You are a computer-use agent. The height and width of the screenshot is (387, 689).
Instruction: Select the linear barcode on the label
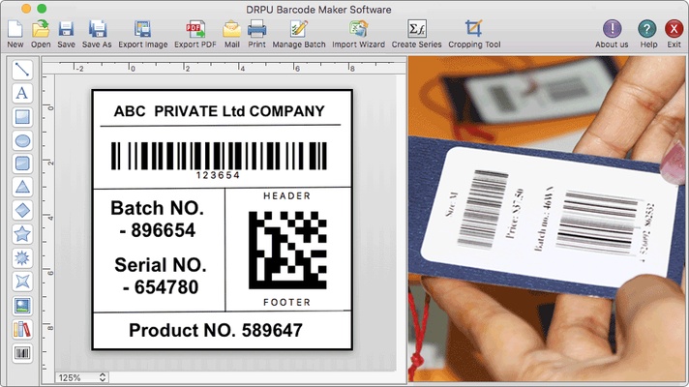tap(219, 156)
